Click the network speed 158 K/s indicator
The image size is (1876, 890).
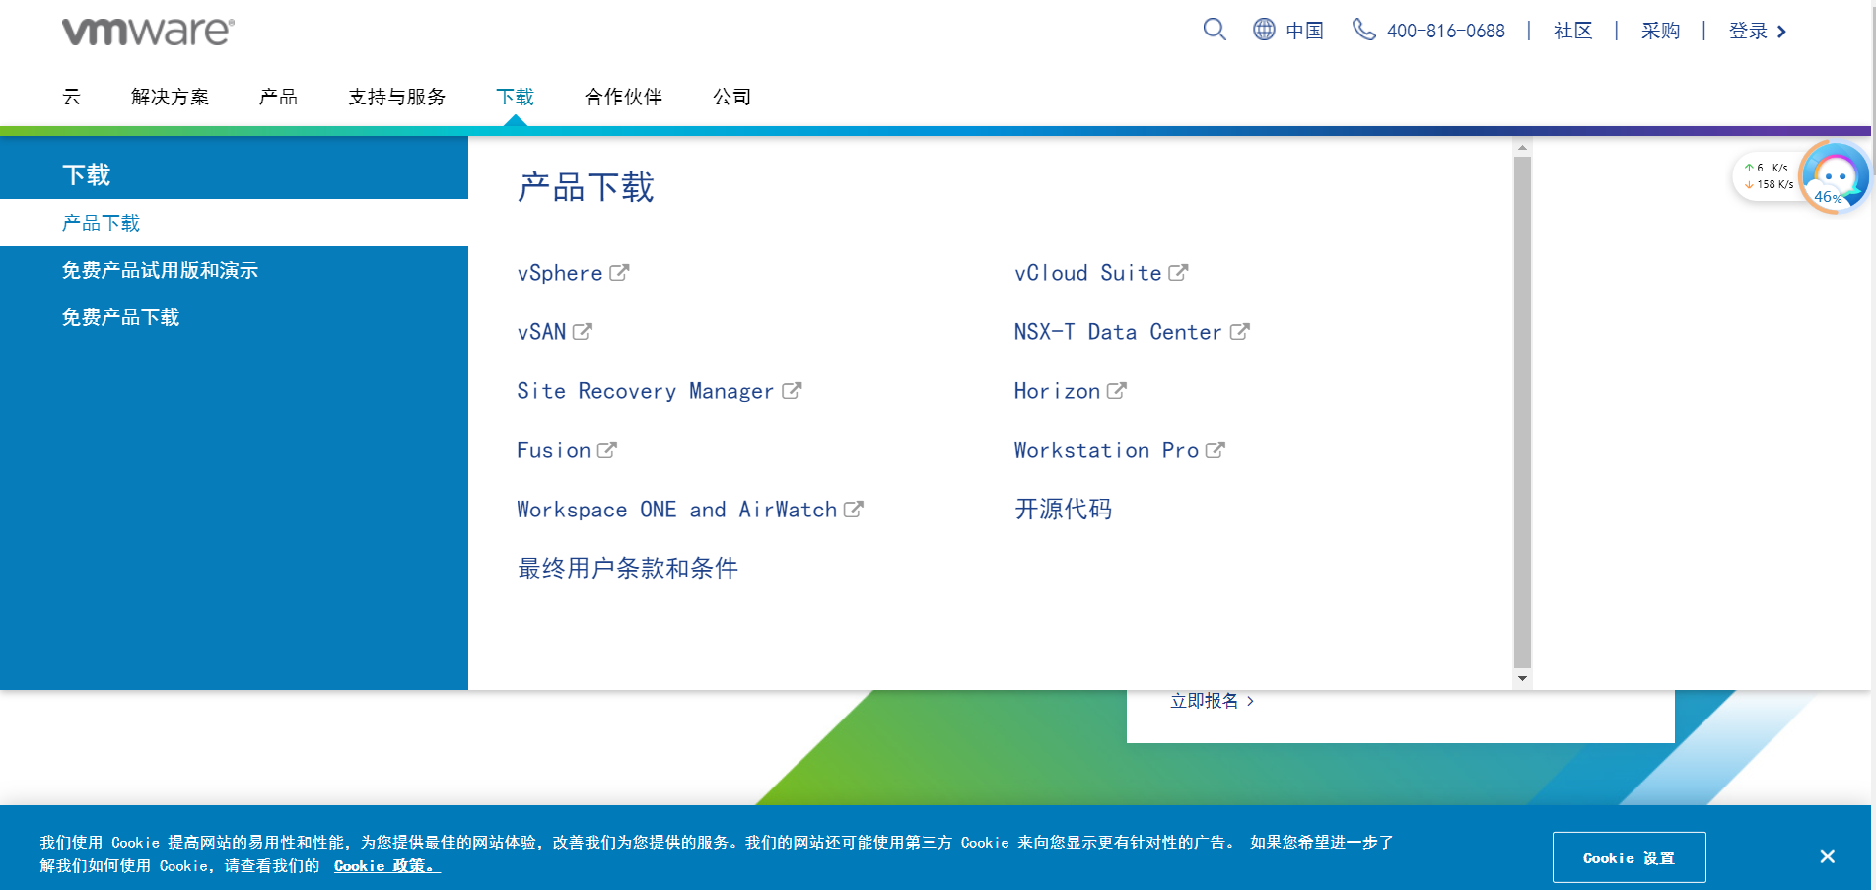pos(1770,184)
